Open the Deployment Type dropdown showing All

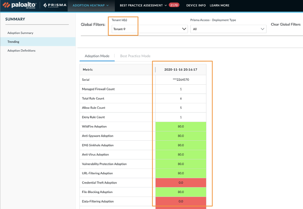tap(228, 29)
